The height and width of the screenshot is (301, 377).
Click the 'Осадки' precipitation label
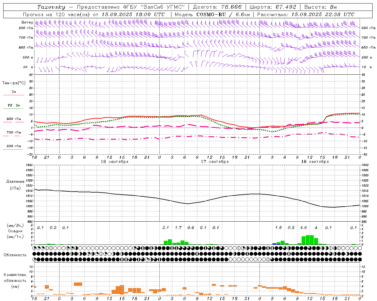(15, 231)
